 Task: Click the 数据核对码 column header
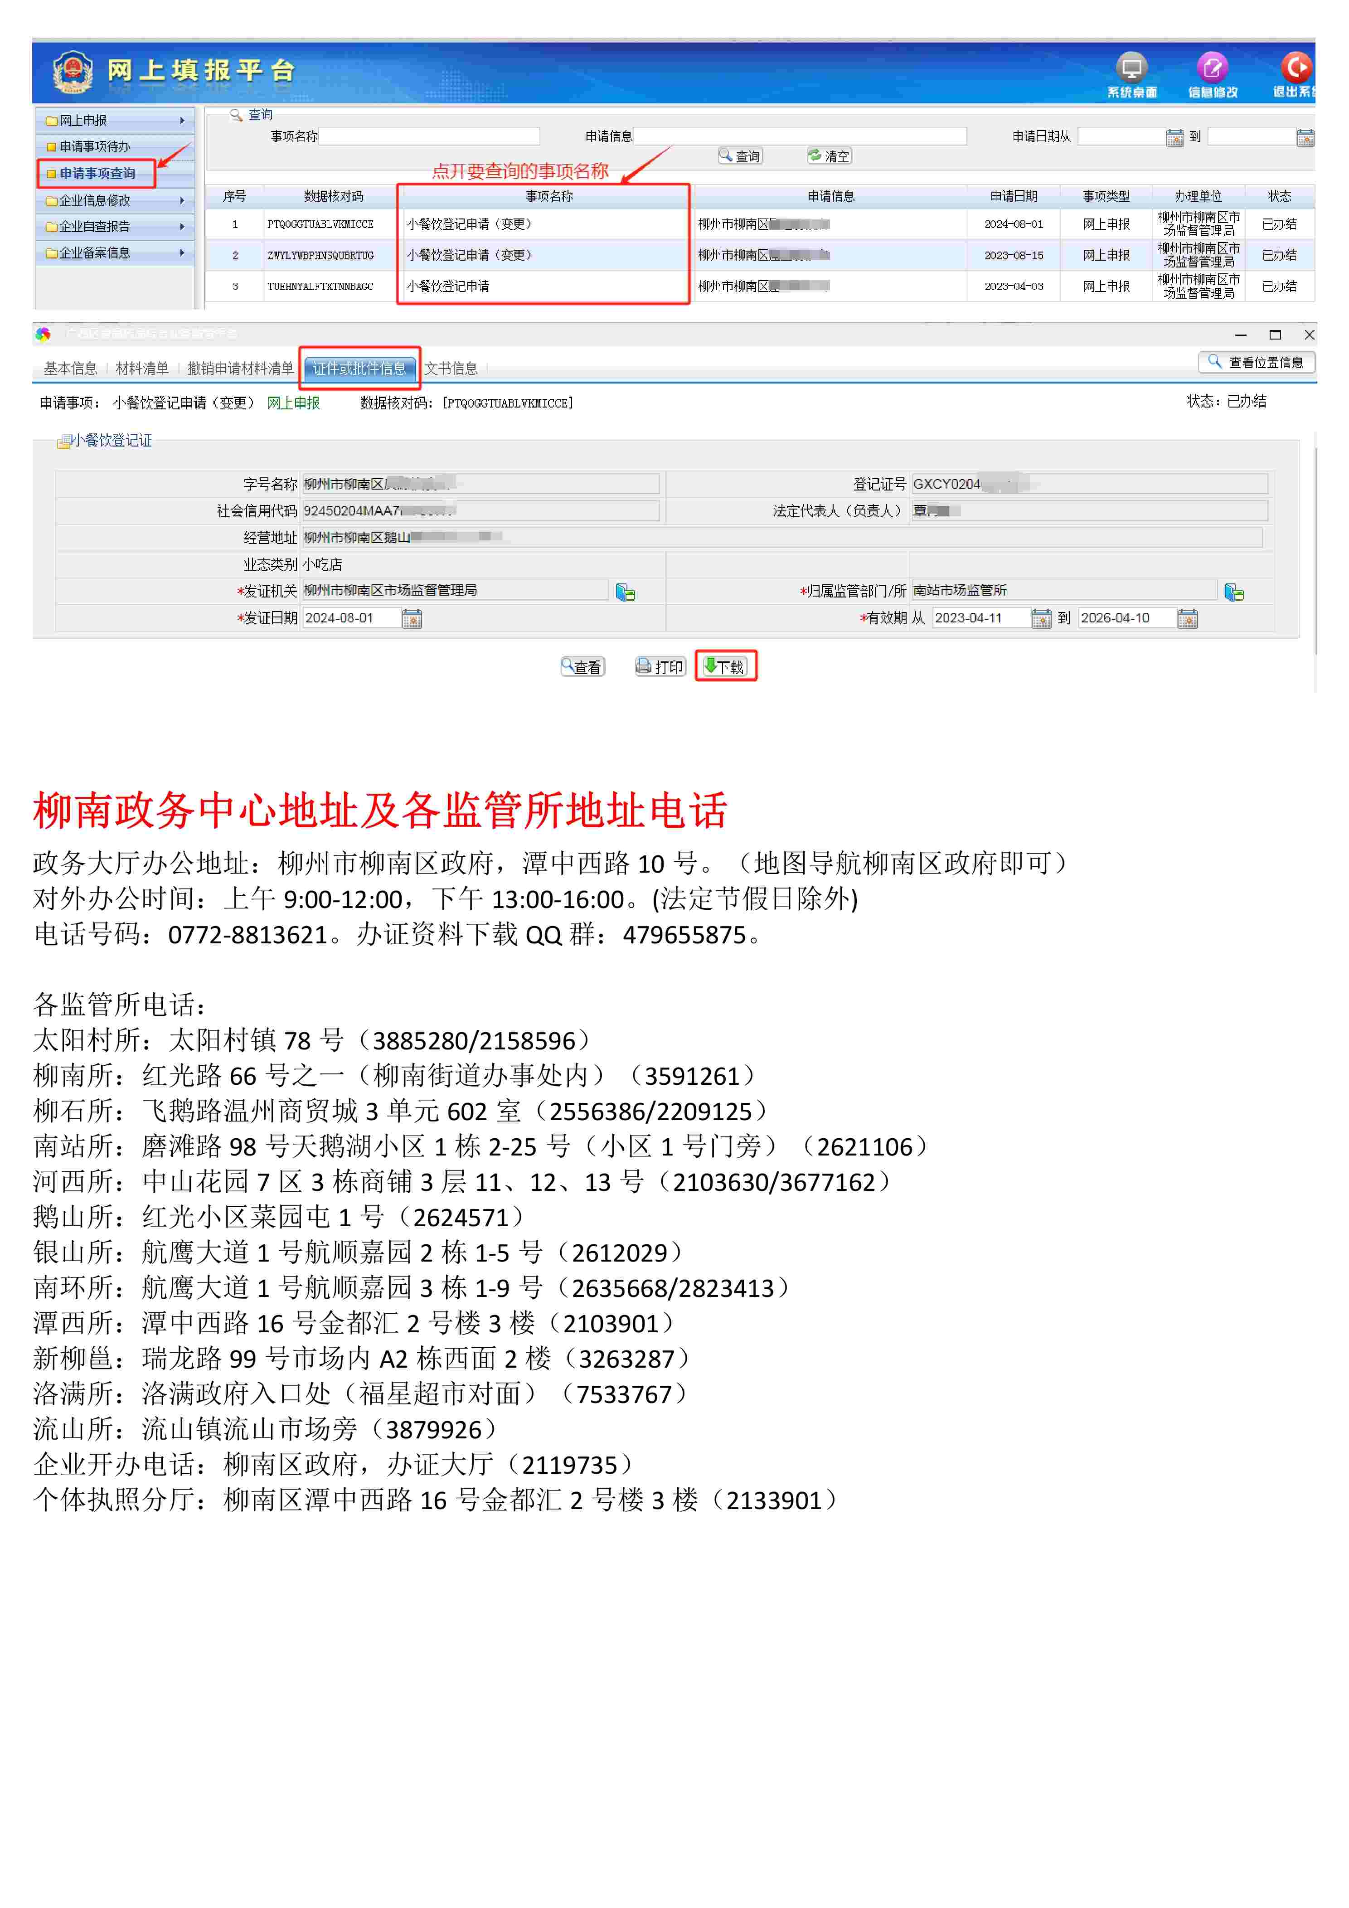point(332,196)
